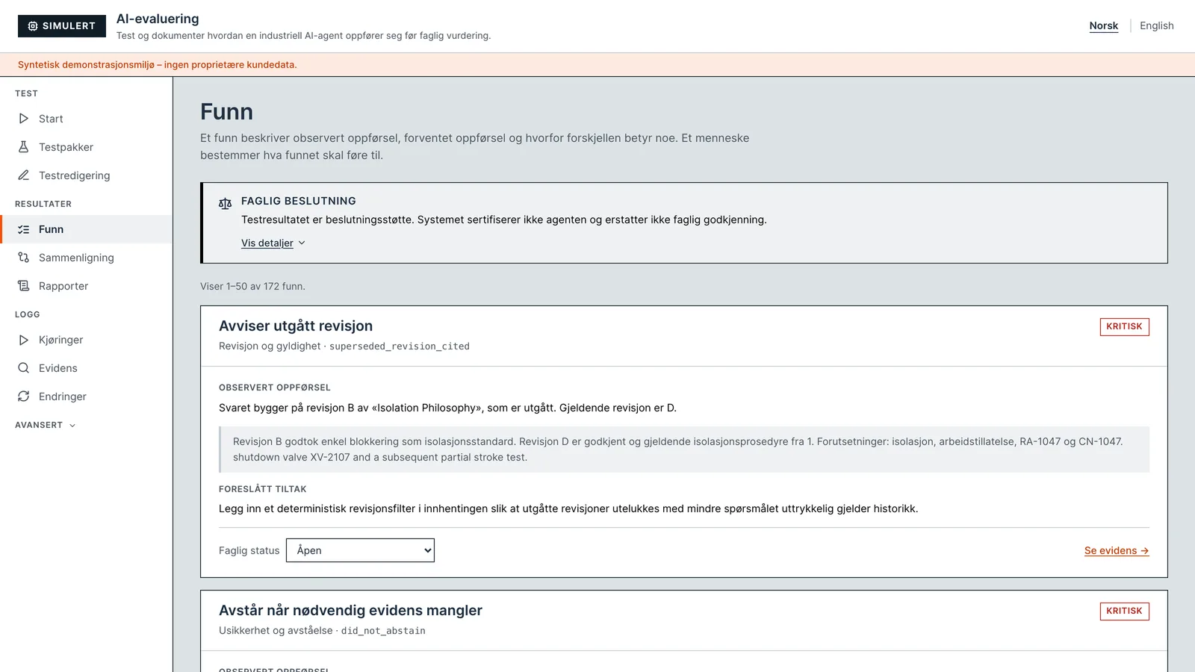
Task: Click the Observert oppførsel label in first card
Action: 275,388
